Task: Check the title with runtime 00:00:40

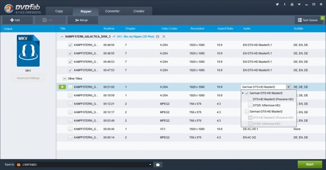Action: [x=70, y=129]
